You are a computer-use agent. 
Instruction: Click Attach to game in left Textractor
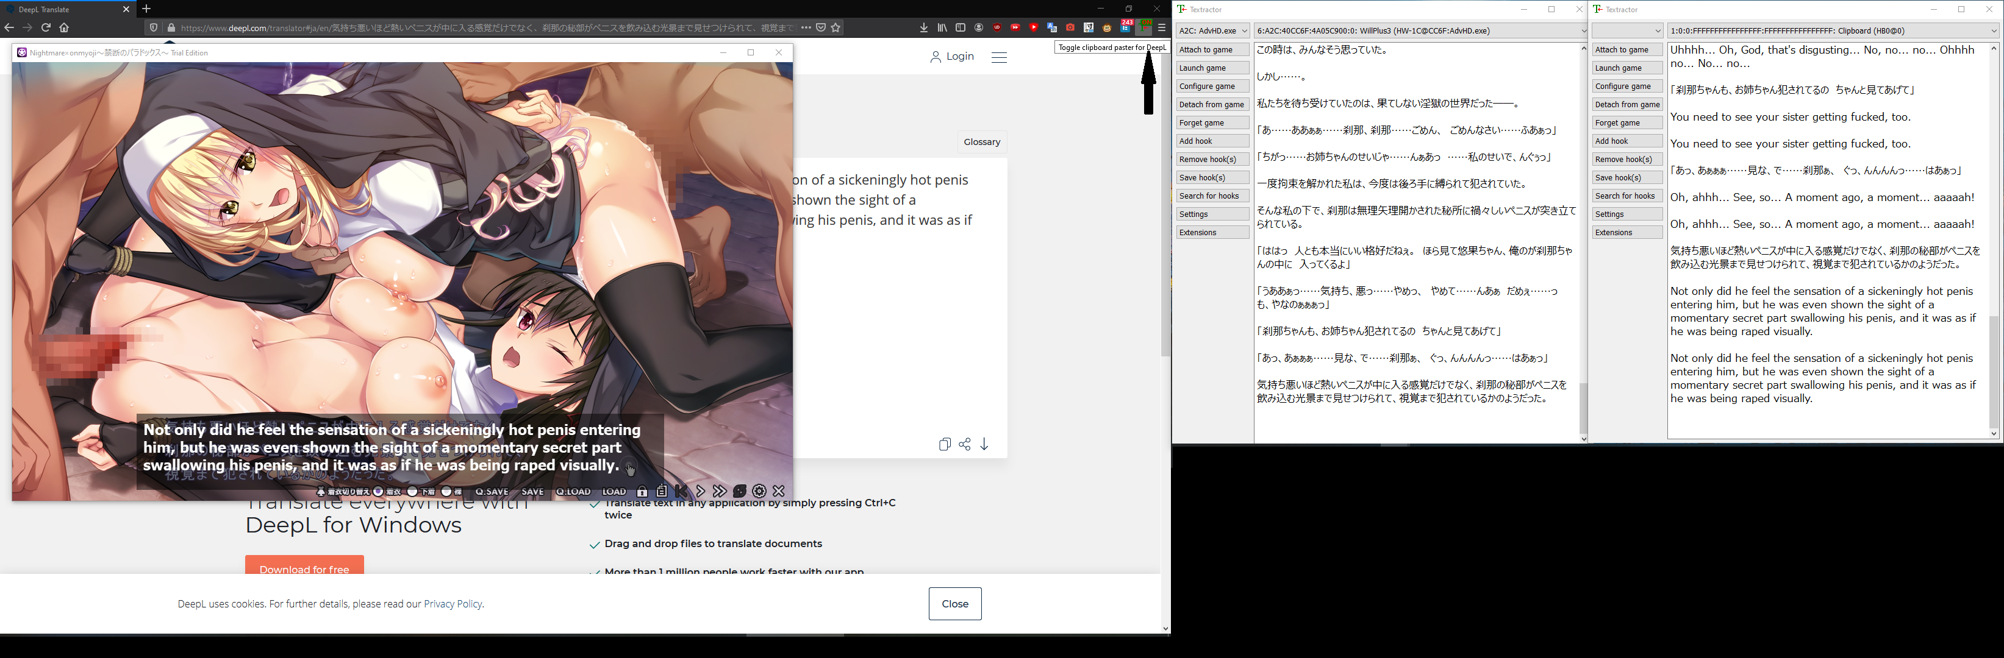click(x=1212, y=50)
